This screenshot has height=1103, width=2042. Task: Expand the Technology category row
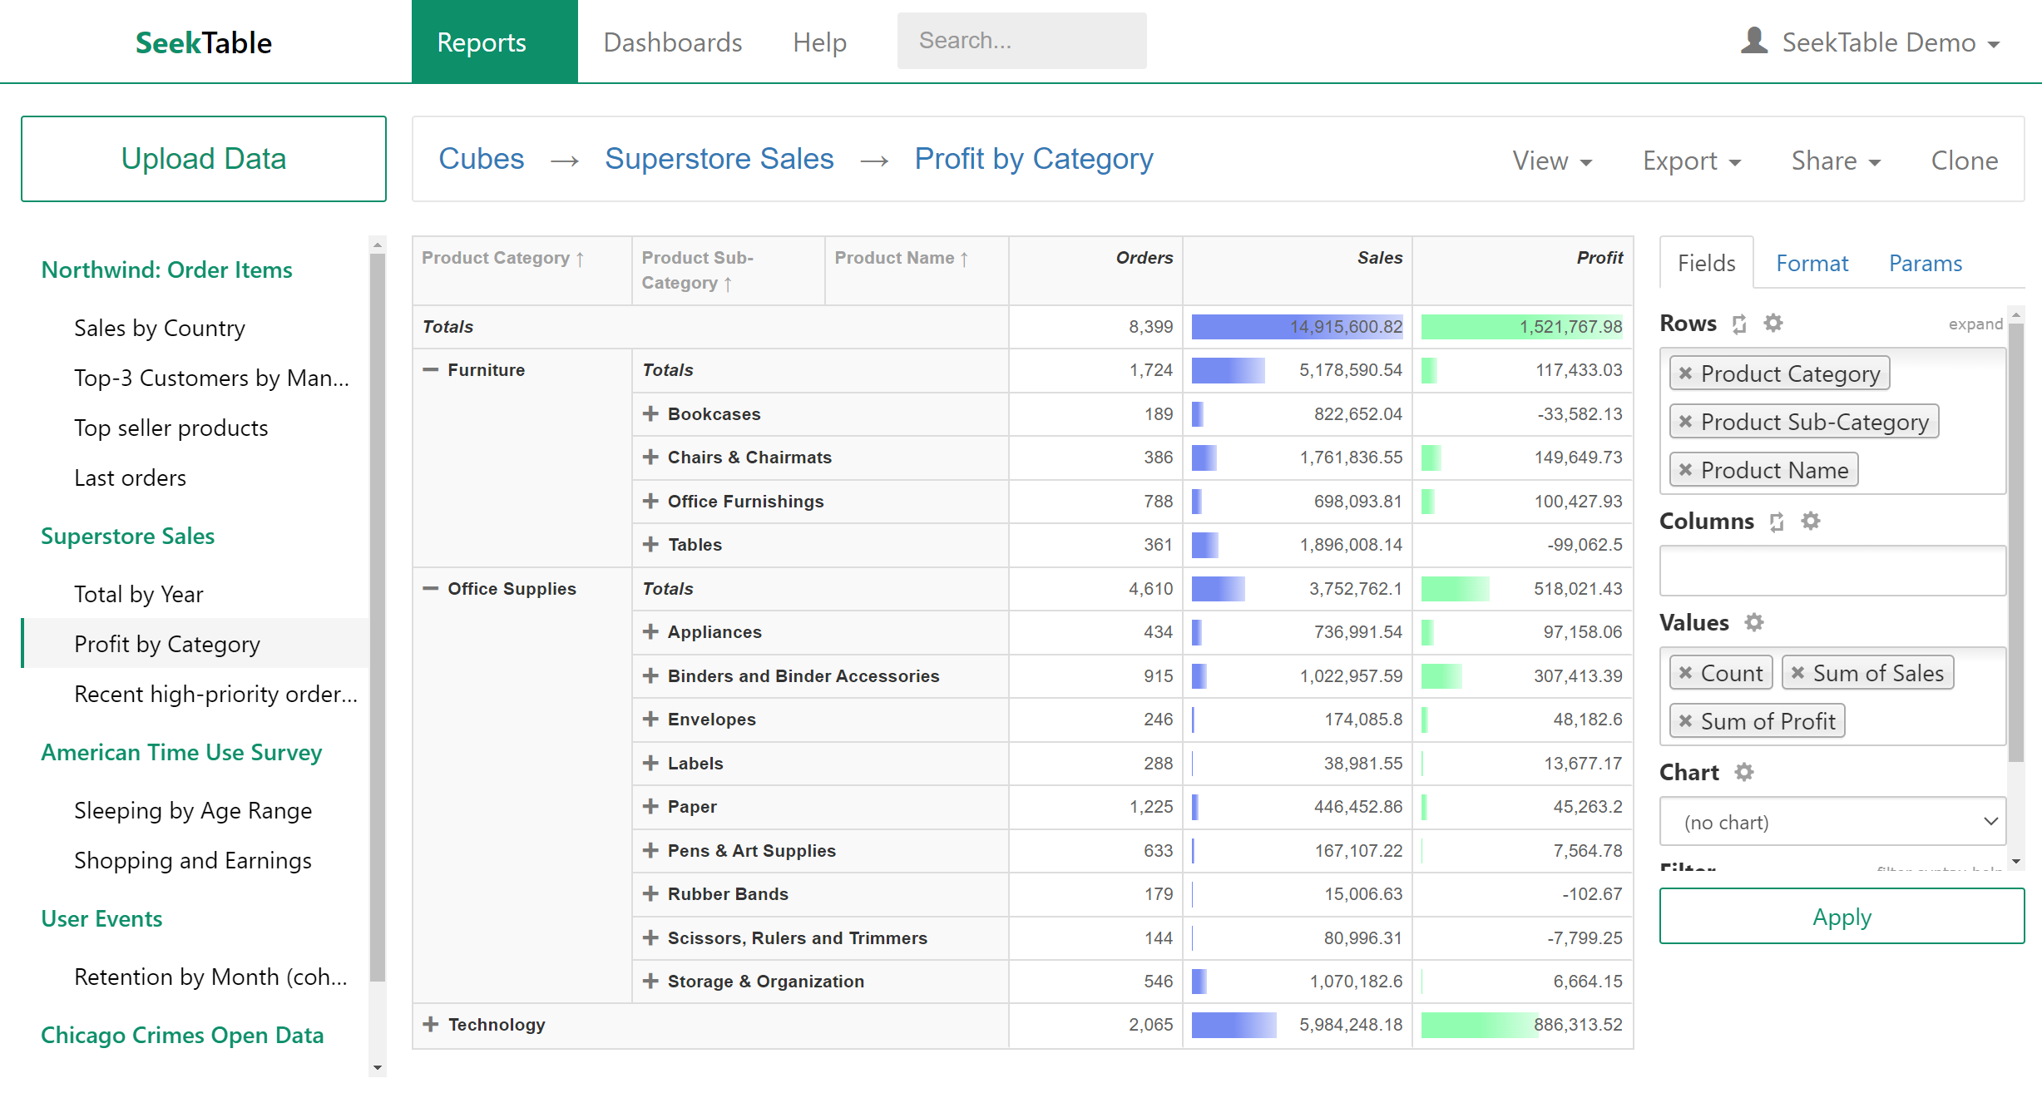431,1024
